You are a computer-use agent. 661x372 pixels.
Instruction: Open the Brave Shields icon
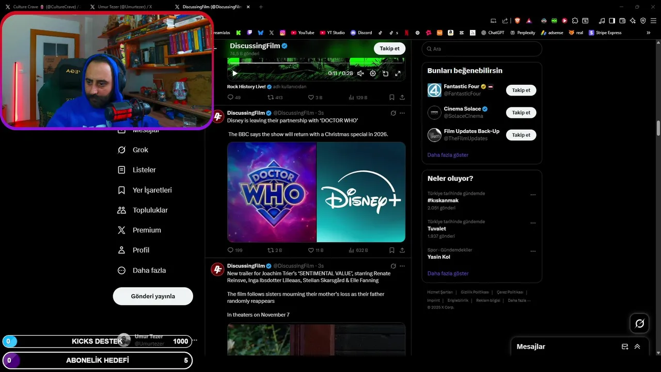[x=517, y=21]
